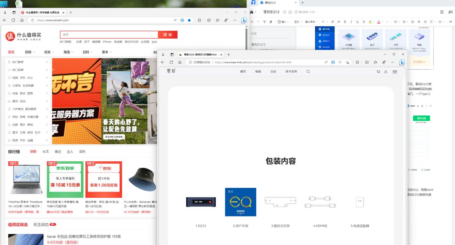455x245 pixels.
Task: Open the 默认字体 font dropdown
Action: pos(312,22)
